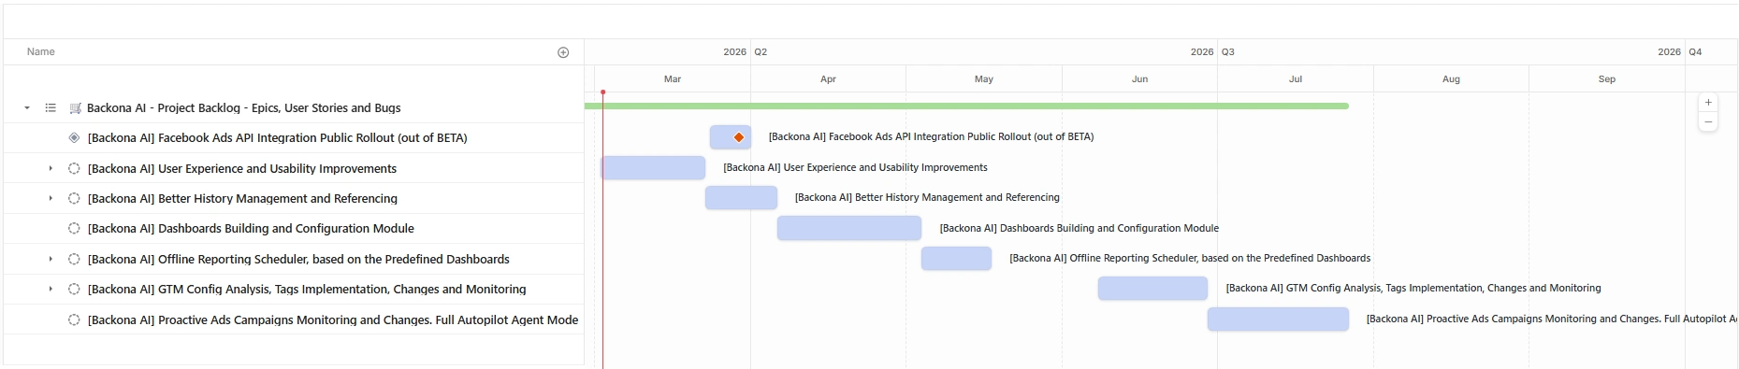1739x369 pixels.
Task: Click Gantt label User Experience and Usability Improvements
Action: [x=855, y=168]
